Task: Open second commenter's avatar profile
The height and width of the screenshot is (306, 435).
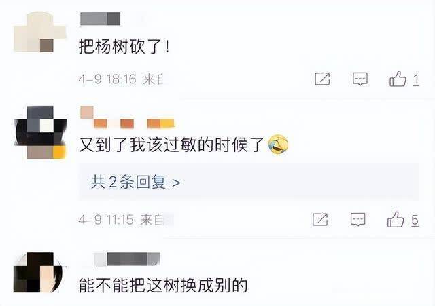Action: point(41,132)
